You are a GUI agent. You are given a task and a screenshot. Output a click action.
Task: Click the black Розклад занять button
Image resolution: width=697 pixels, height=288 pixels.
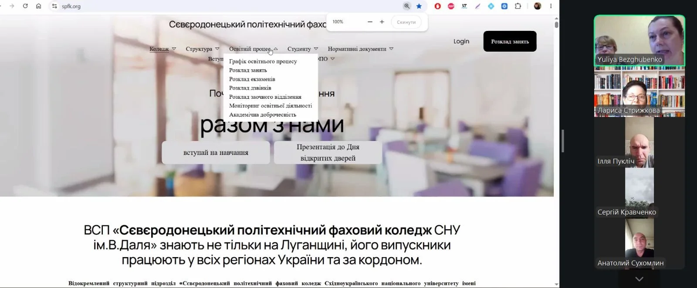(510, 41)
